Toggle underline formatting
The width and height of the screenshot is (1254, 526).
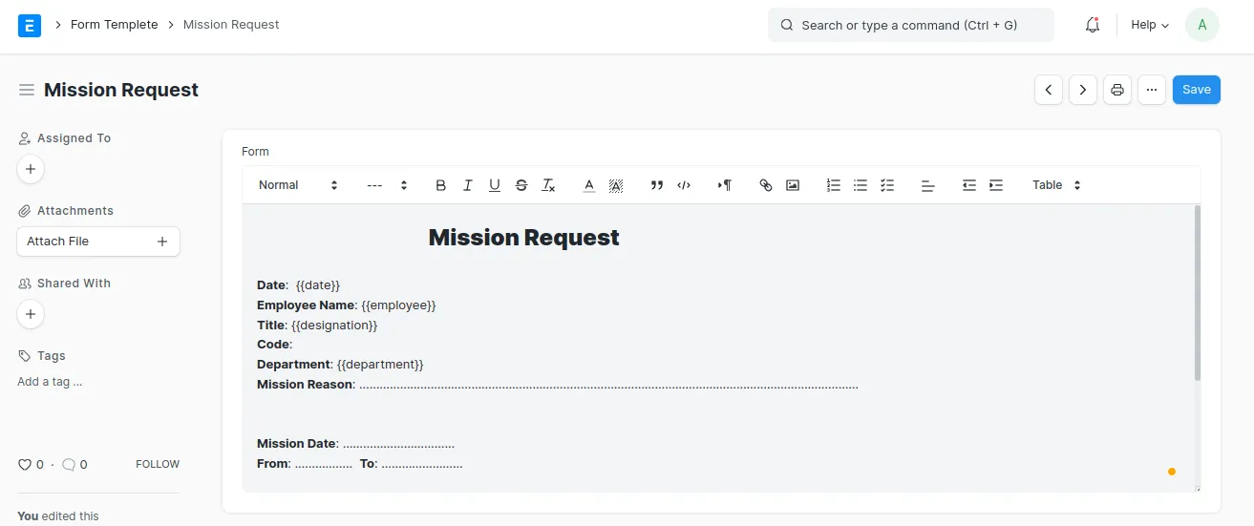coord(494,185)
